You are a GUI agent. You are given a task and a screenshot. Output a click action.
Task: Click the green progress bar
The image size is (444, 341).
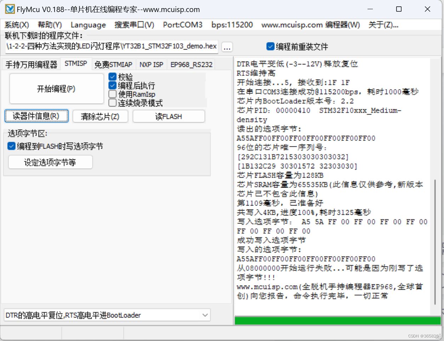337,320
